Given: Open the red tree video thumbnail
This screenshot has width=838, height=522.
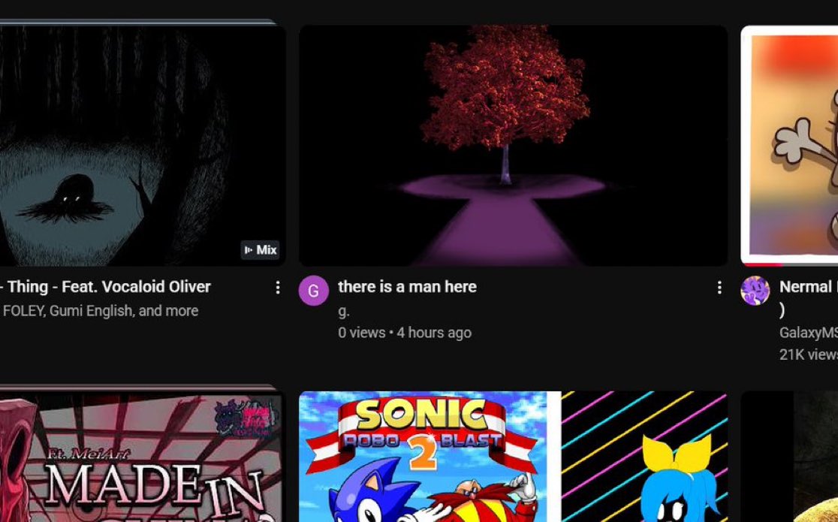Looking at the screenshot, I should coord(513,146).
